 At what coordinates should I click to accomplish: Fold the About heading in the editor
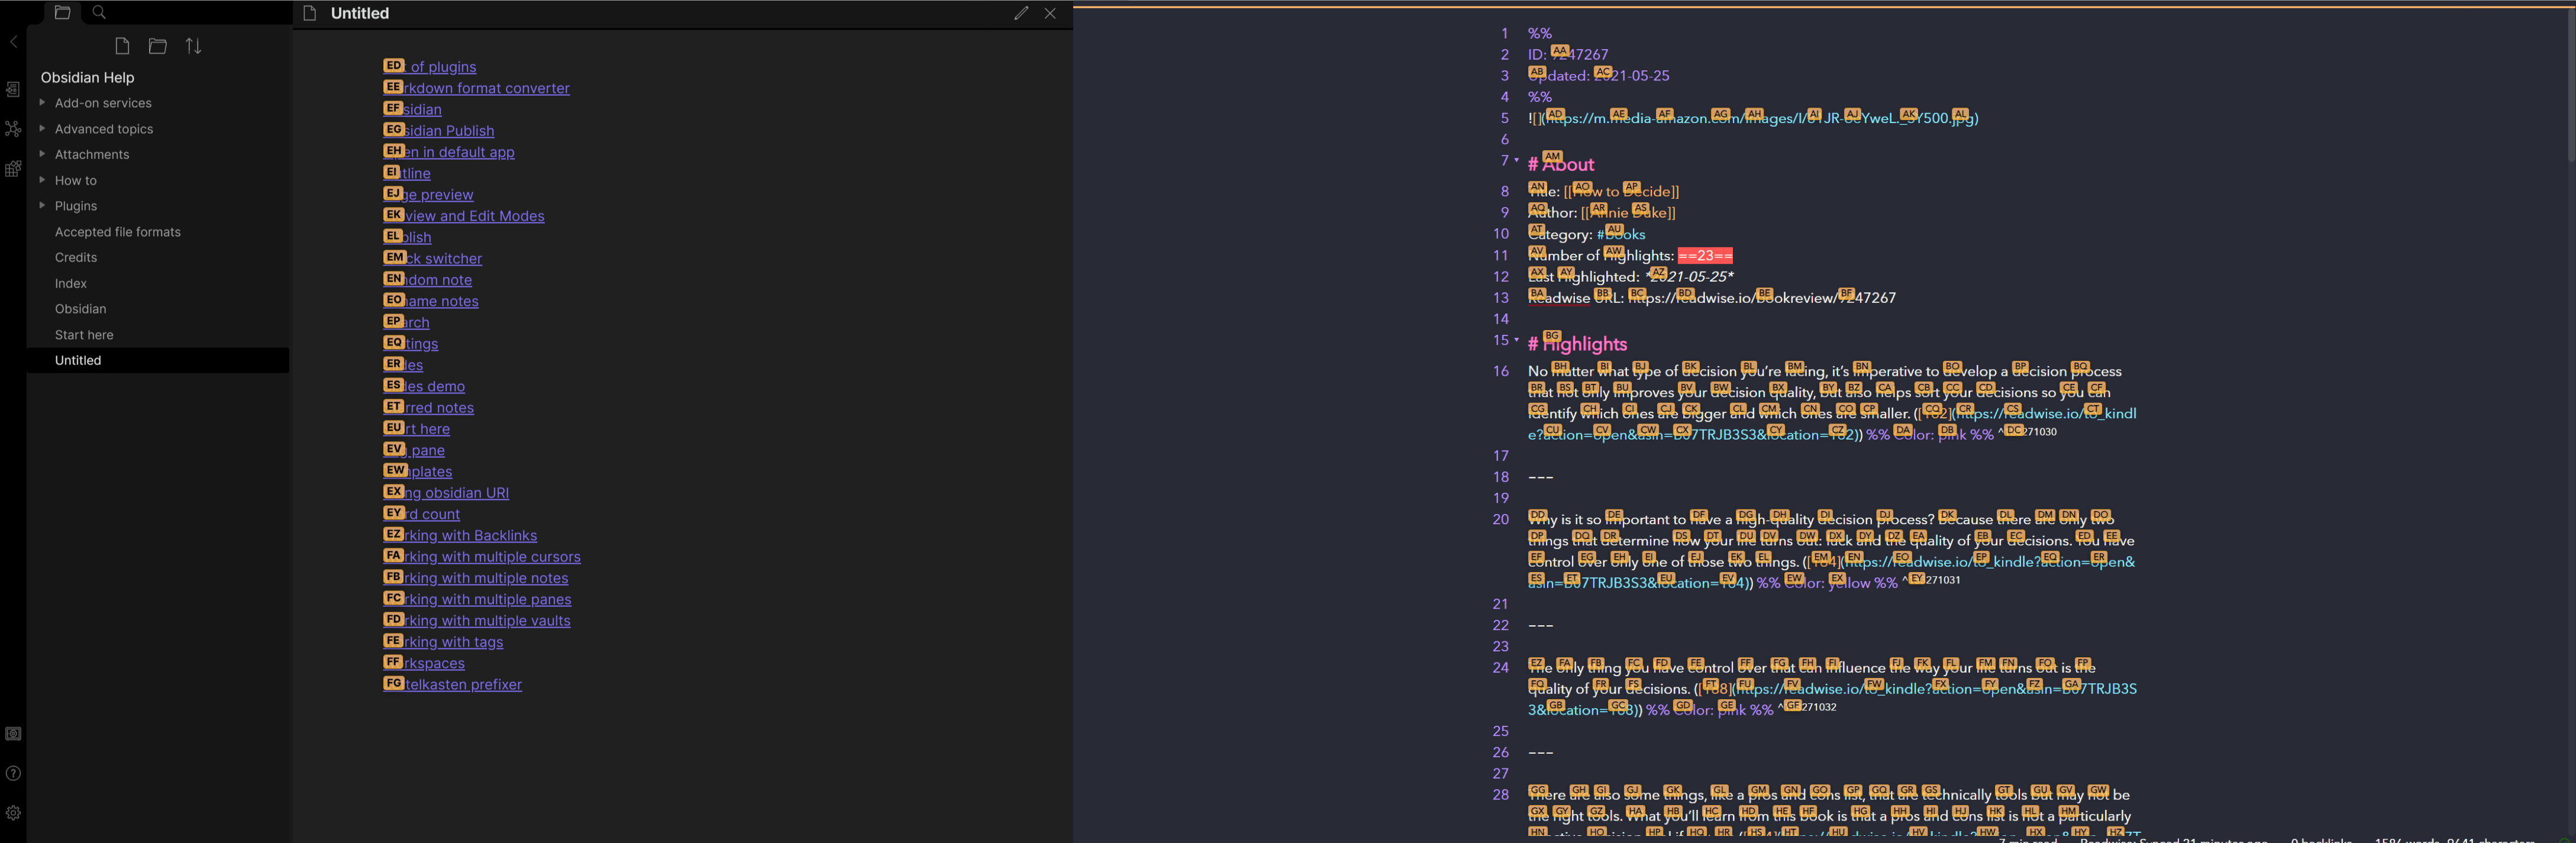pyautogui.click(x=1516, y=161)
